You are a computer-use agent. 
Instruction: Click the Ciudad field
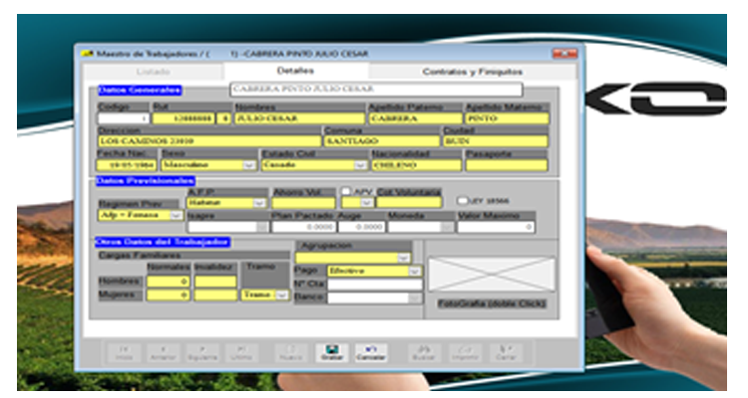[x=495, y=141]
